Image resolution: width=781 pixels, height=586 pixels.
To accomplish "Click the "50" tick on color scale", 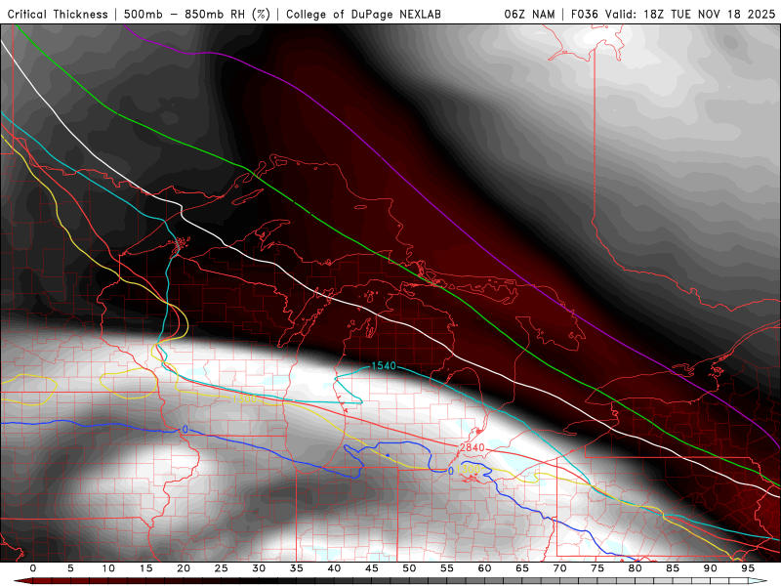I will [x=409, y=568].
